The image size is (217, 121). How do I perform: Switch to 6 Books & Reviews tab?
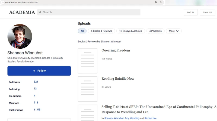101,31
